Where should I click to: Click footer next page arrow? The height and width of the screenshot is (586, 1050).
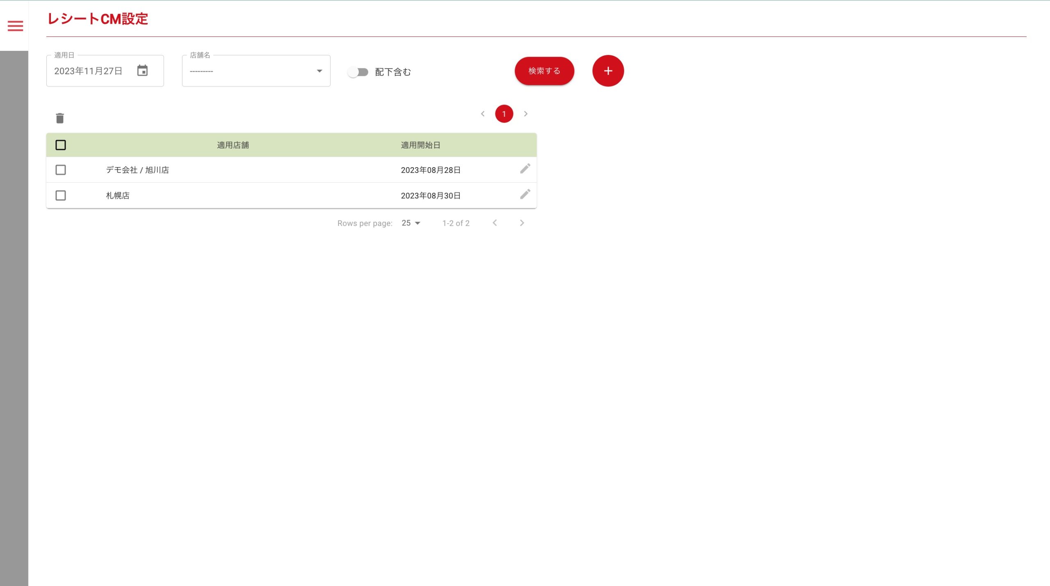522,223
